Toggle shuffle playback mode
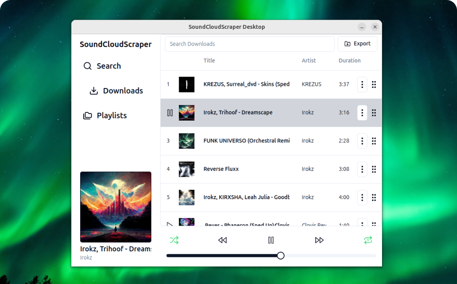The height and width of the screenshot is (284, 457). pyautogui.click(x=174, y=240)
